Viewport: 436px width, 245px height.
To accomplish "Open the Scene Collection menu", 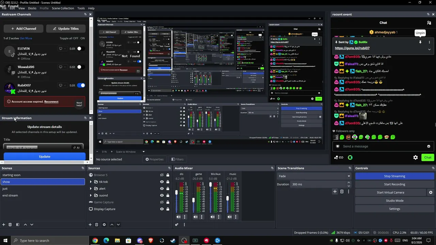I will [63, 8].
